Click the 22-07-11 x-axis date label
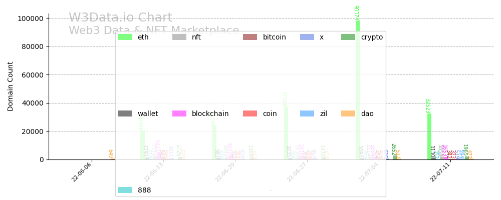The image size is (501, 200). pos(440,172)
